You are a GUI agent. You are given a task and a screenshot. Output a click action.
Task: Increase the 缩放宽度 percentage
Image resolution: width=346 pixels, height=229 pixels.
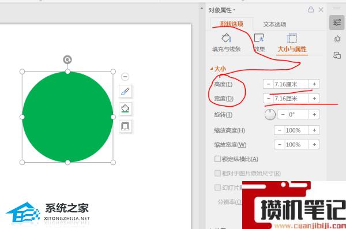(x=314, y=145)
